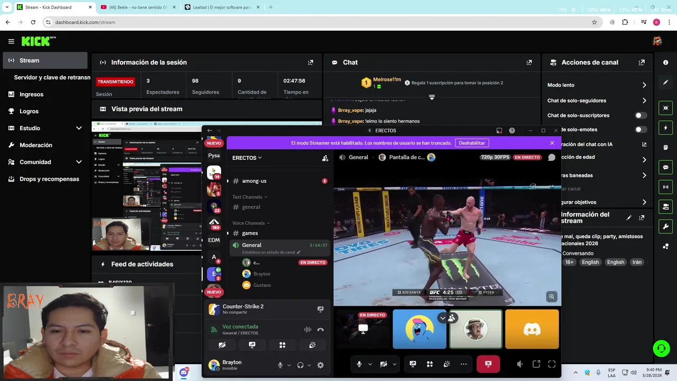
Task: Toggle the solo-emotes chat switch
Action: click(x=641, y=130)
